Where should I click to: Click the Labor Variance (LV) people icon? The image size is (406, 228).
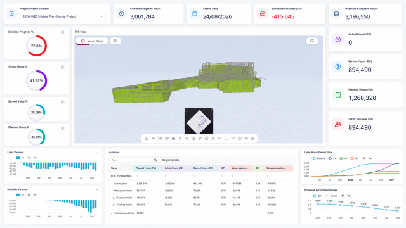tap(338, 124)
